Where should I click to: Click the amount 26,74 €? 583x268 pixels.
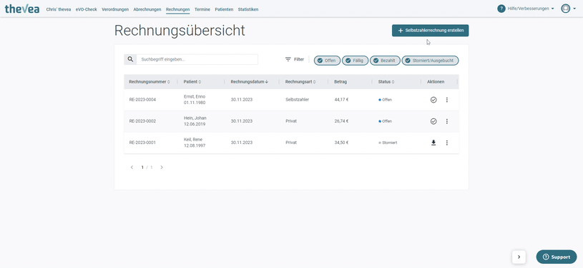pos(341,121)
